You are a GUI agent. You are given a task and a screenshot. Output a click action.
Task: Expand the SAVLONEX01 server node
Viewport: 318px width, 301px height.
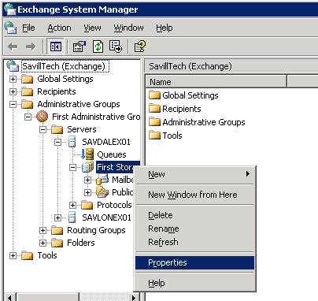[57, 217]
